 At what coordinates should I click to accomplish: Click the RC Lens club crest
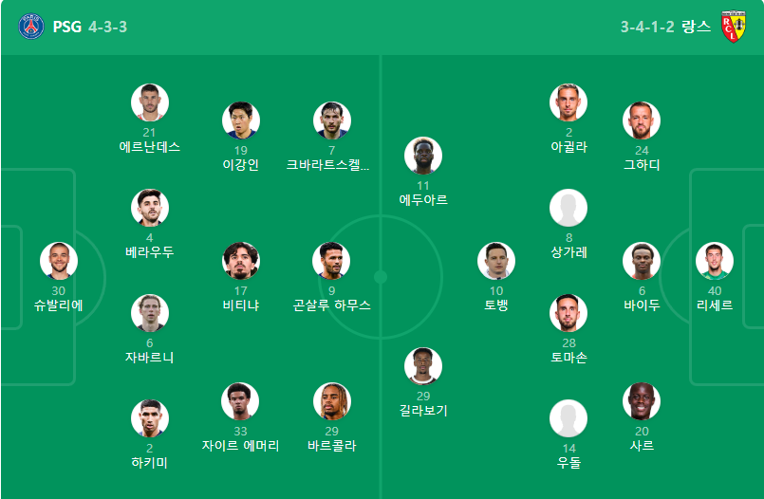click(x=734, y=27)
